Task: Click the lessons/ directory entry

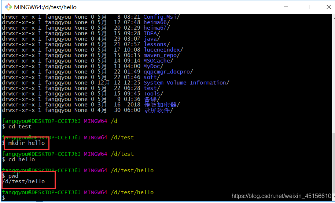Action: (157, 44)
